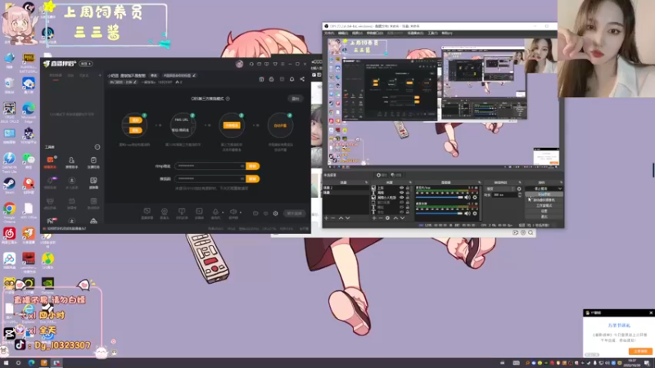Click the mask-shaped tool in toolbox
The width and height of the screenshot is (655, 368).
(x=50, y=203)
